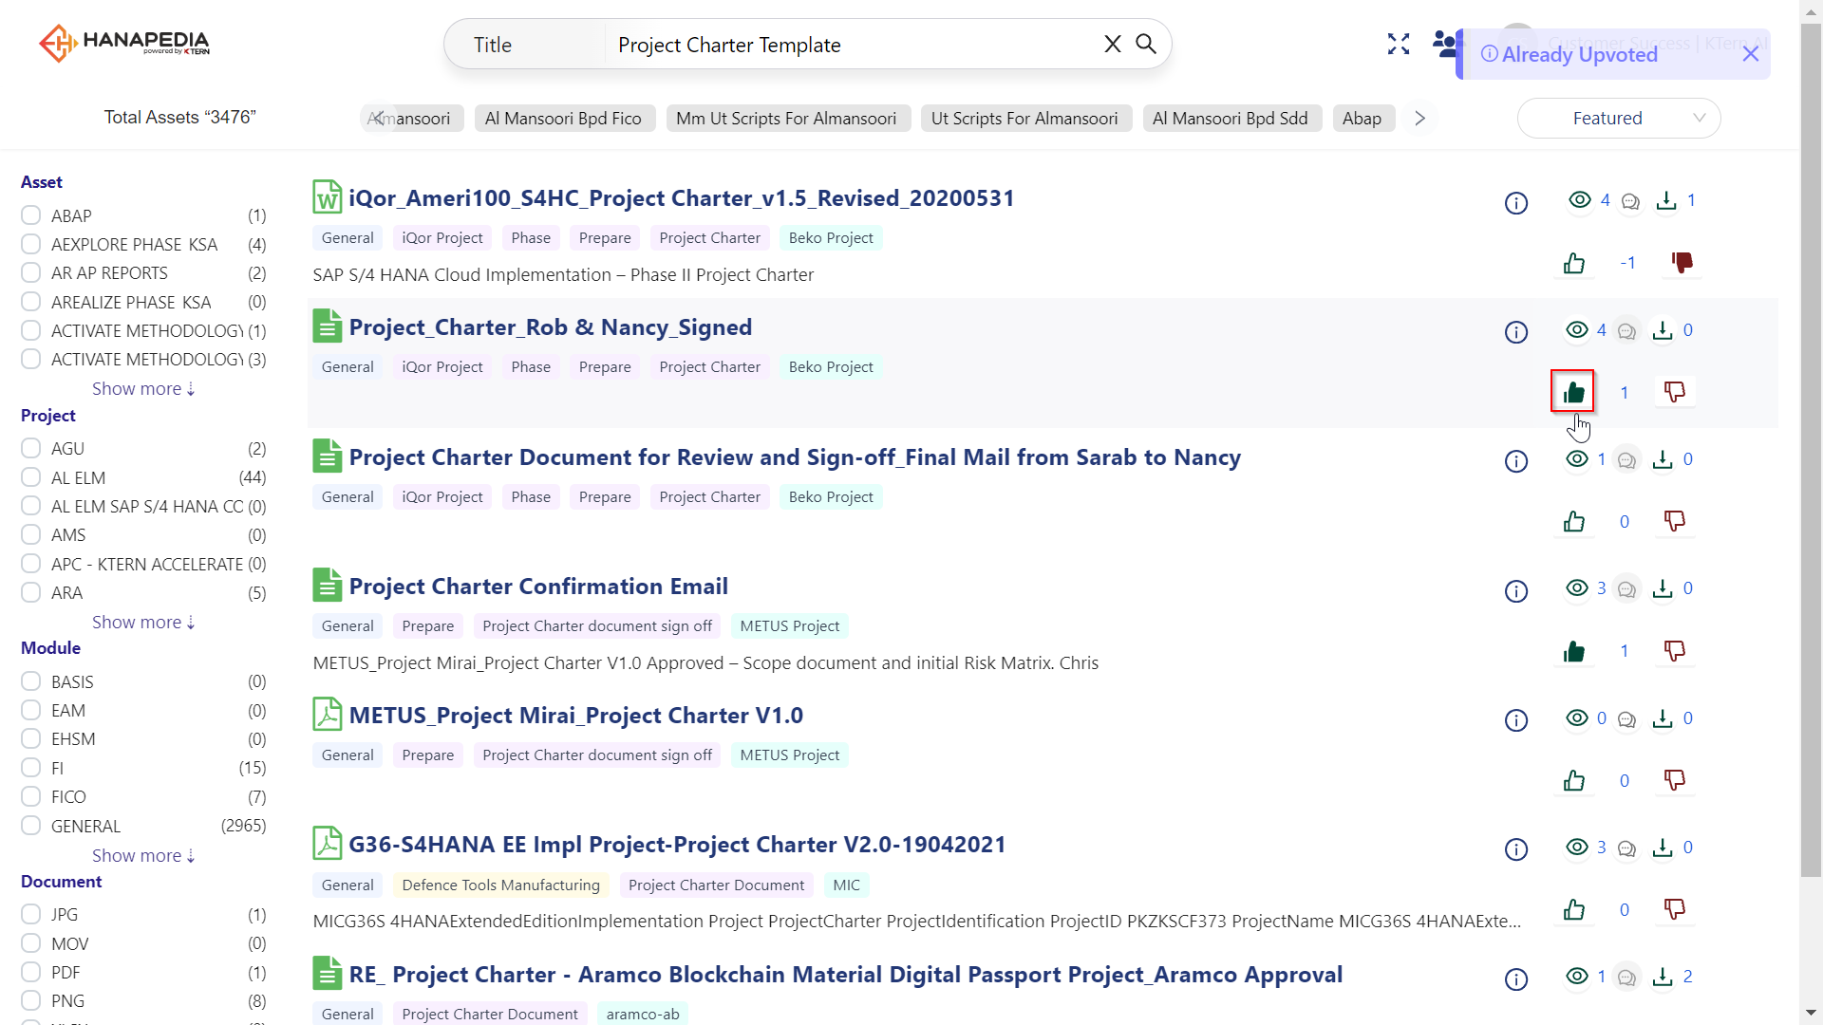Move tag carousel to previous tags
Screen dimensions: 1823x1025
[x=379, y=119]
